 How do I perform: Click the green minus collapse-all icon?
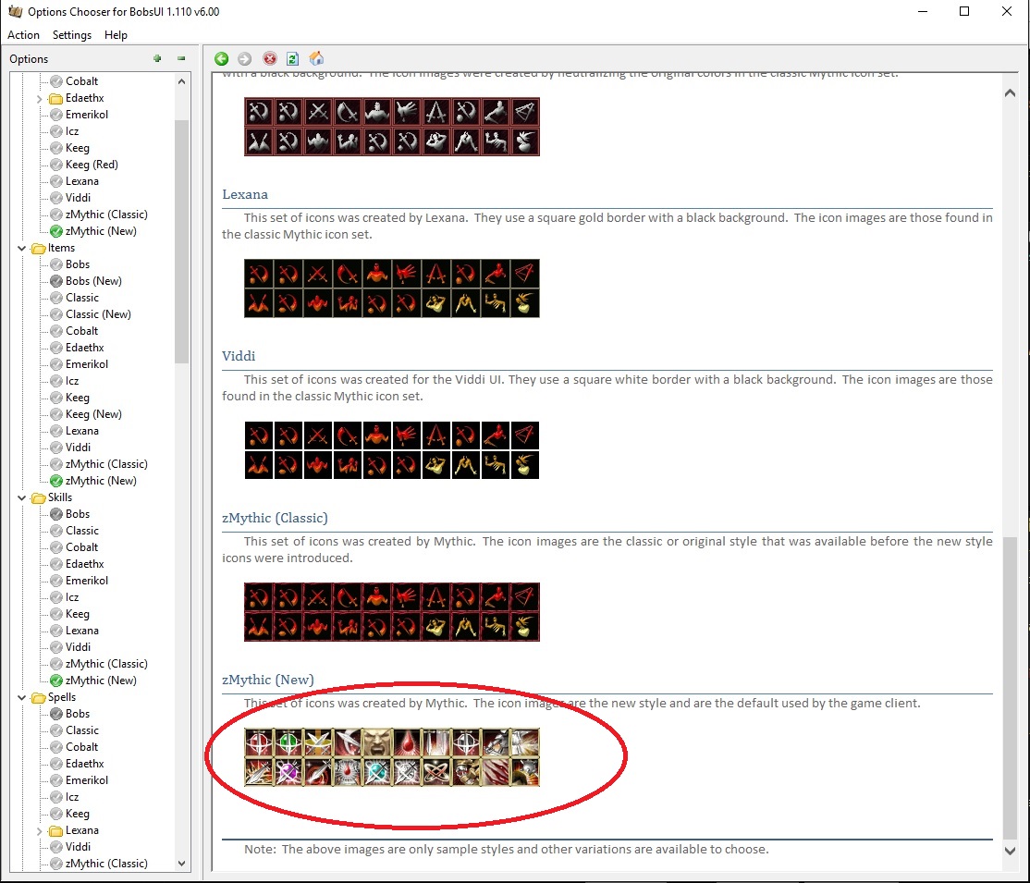pyautogui.click(x=181, y=58)
